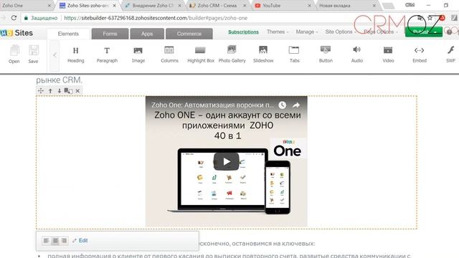The height and width of the screenshot is (258, 459).
Task: Click the video Share arrow icon
Action: coord(296,105)
